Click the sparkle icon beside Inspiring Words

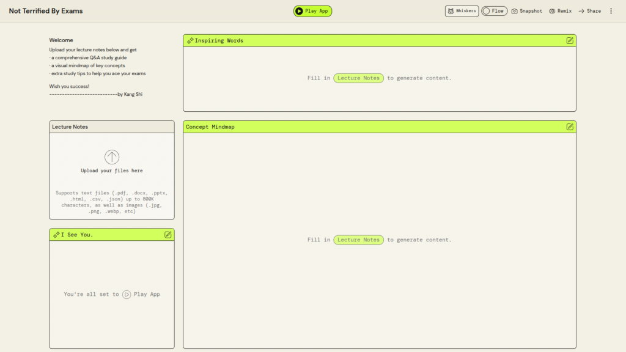point(190,41)
